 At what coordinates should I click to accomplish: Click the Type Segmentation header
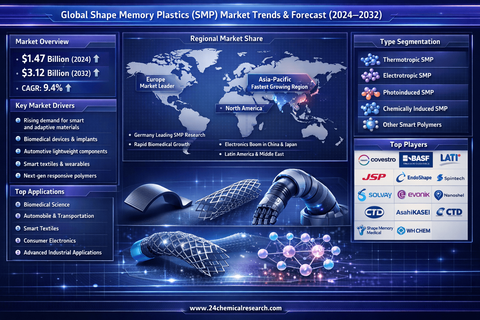click(x=410, y=42)
